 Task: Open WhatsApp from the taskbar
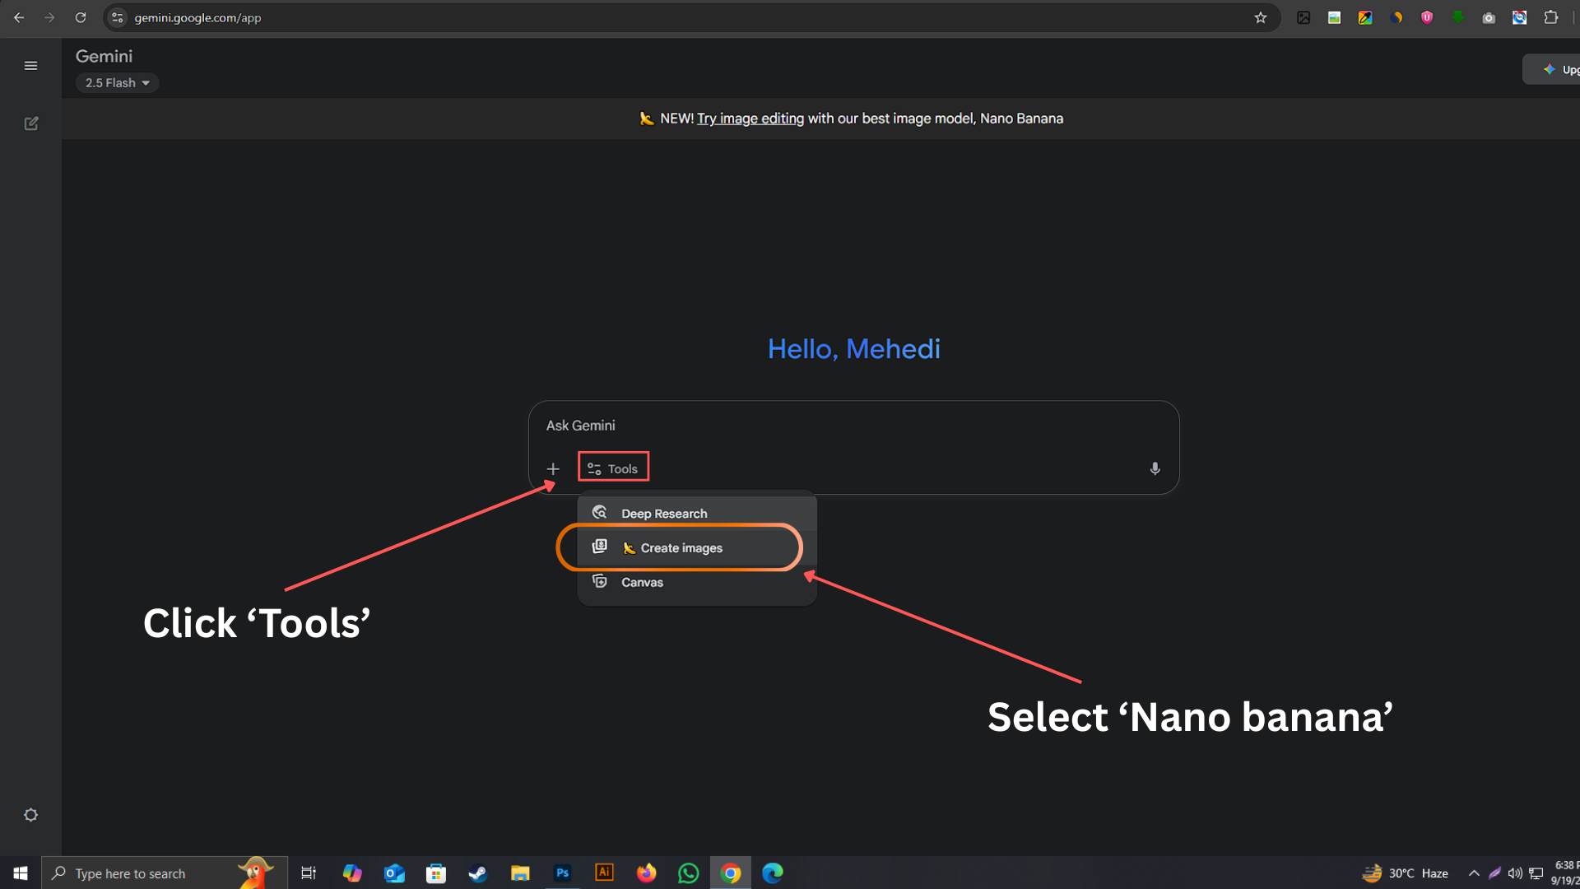pos(688,873)
